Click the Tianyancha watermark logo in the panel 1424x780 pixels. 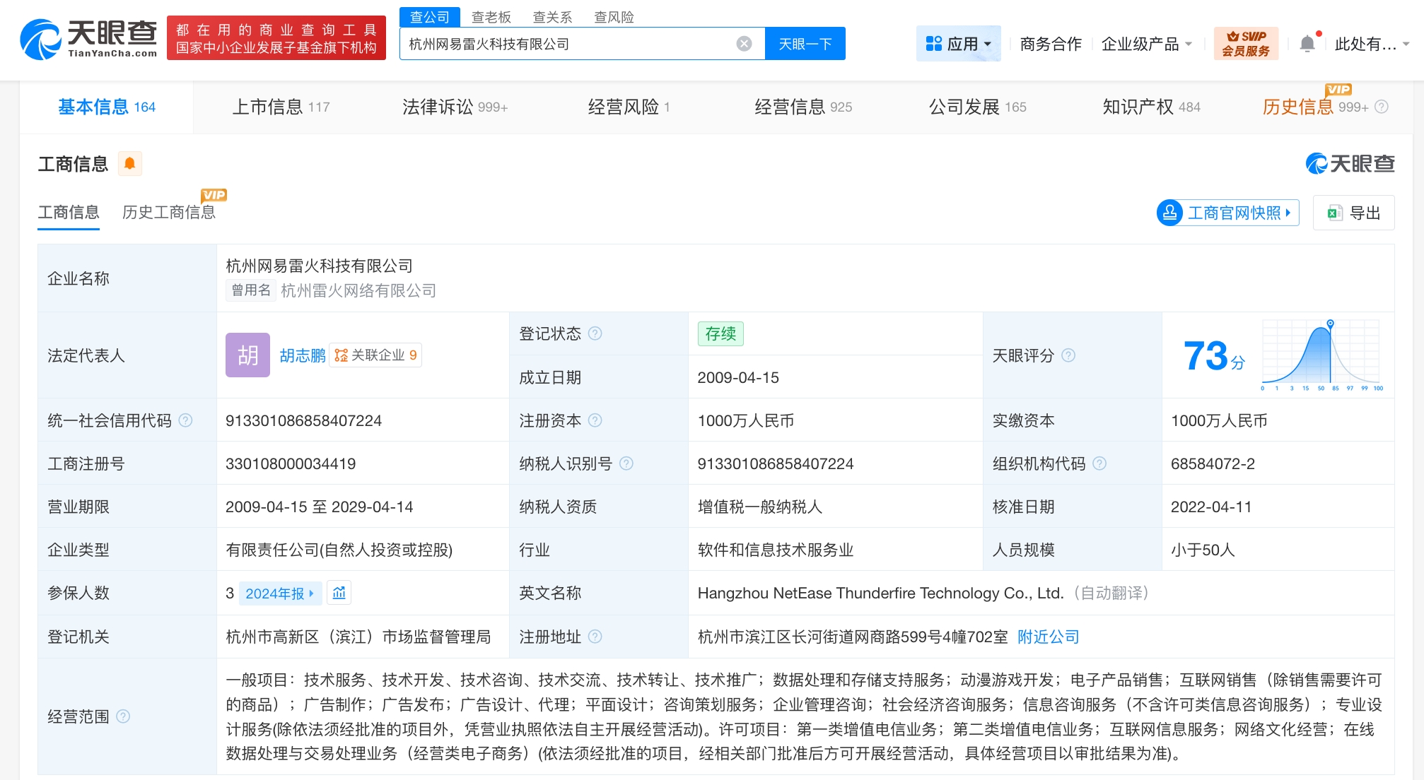tap(1349, 163)
